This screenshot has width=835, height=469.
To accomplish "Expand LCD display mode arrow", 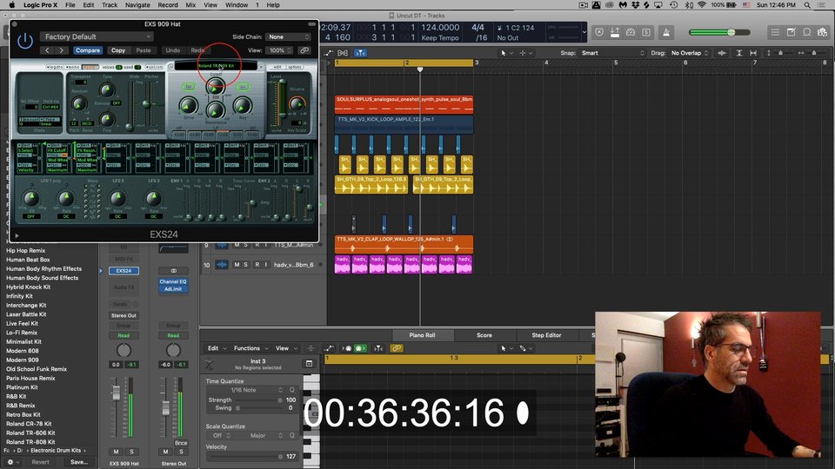I will tap(584, 32).
